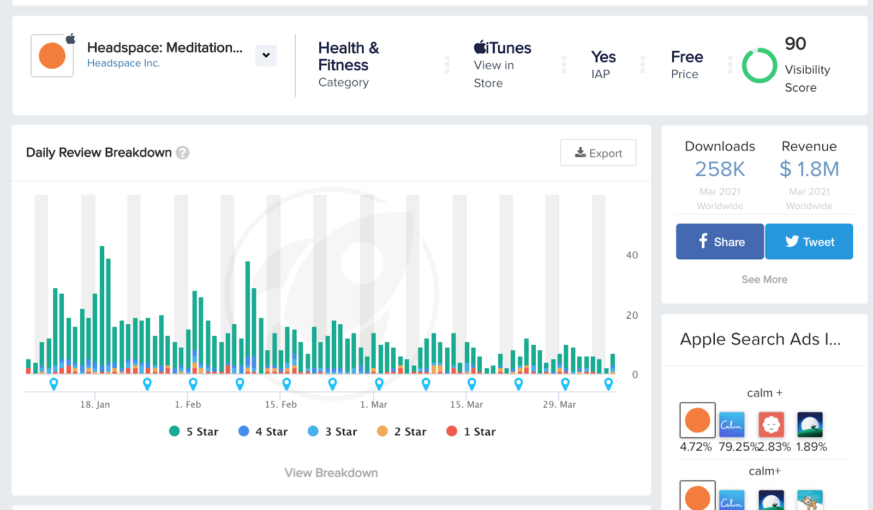Toggle the 5 Star legend series
Viewport: 873px width, 510px height.
(194, 432)
